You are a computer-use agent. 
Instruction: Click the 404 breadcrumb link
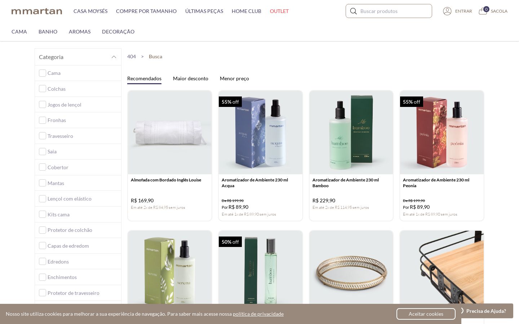tap(132, 57)
